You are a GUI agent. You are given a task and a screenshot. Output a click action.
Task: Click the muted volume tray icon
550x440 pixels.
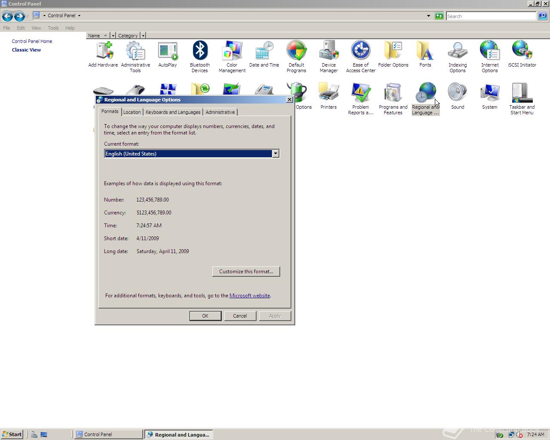tap(519, 435)
